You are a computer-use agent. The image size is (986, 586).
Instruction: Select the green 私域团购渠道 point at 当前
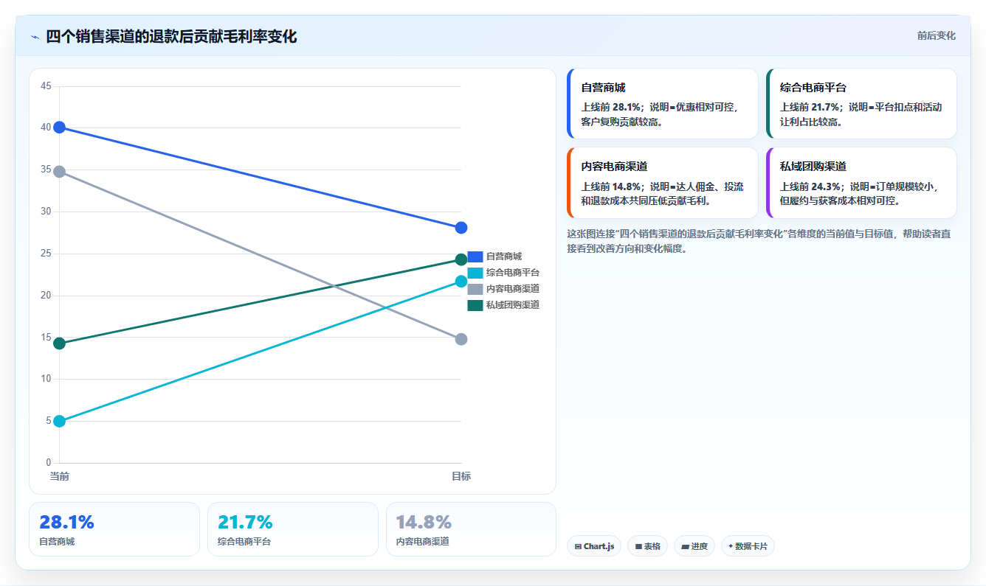60,343
